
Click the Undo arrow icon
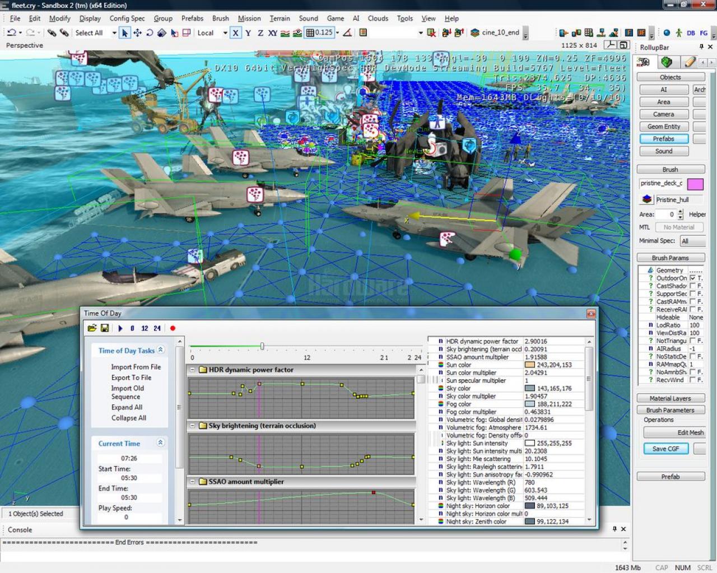pyautogui.click(x=11, y=32)
